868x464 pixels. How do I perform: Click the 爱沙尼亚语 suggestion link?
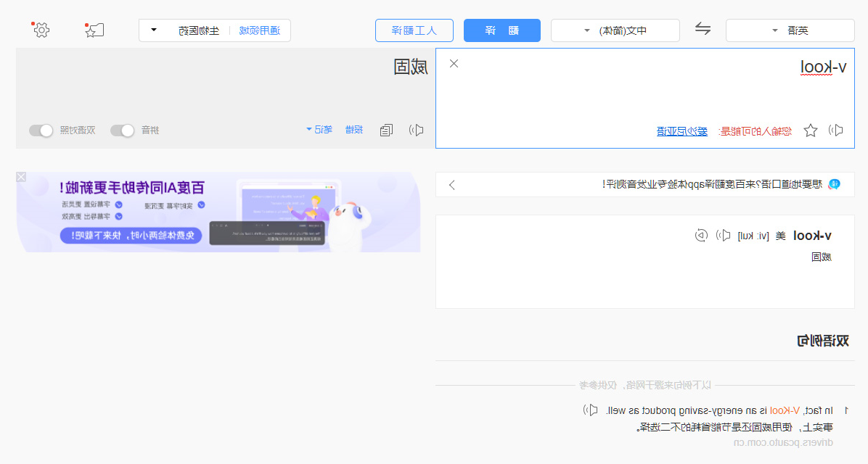682,131
